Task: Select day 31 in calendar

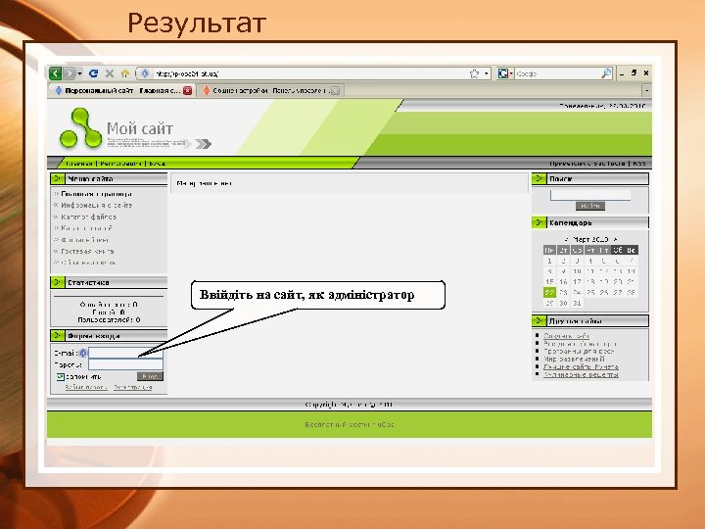Action: tap(577, 303)
